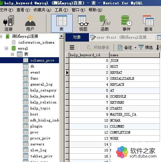Select the help_relation table

[43, 102]
